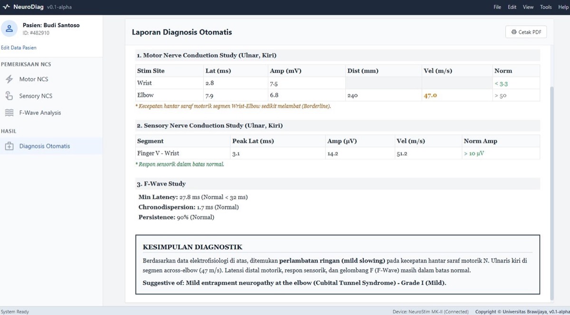Click the patient avatar icon

[x=9, y=28]
